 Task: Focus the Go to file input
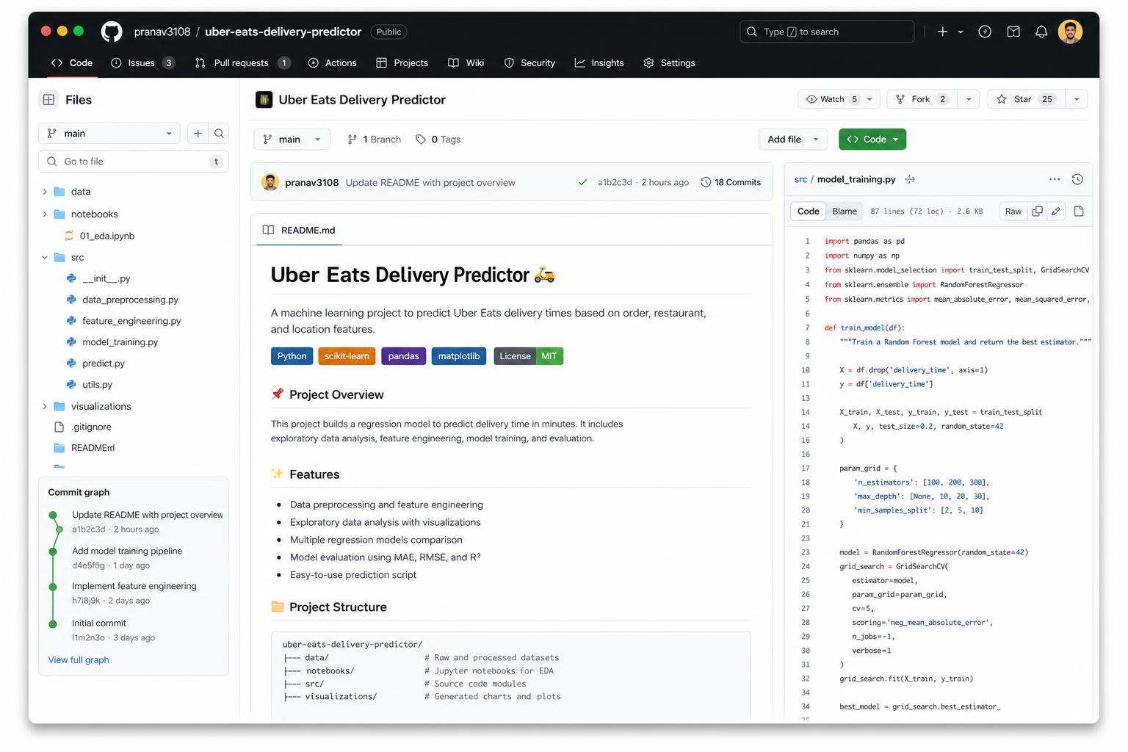click(x=133, y=162)
